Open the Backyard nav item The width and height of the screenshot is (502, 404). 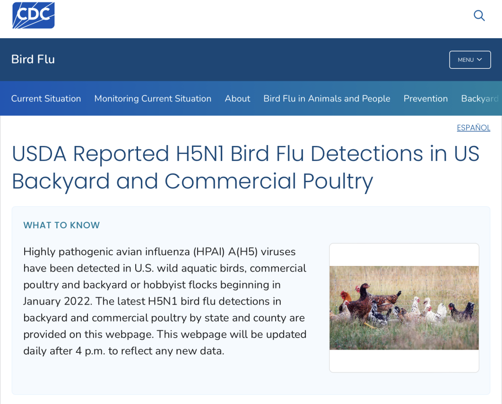pyautogui.click(x=480, y=99)
